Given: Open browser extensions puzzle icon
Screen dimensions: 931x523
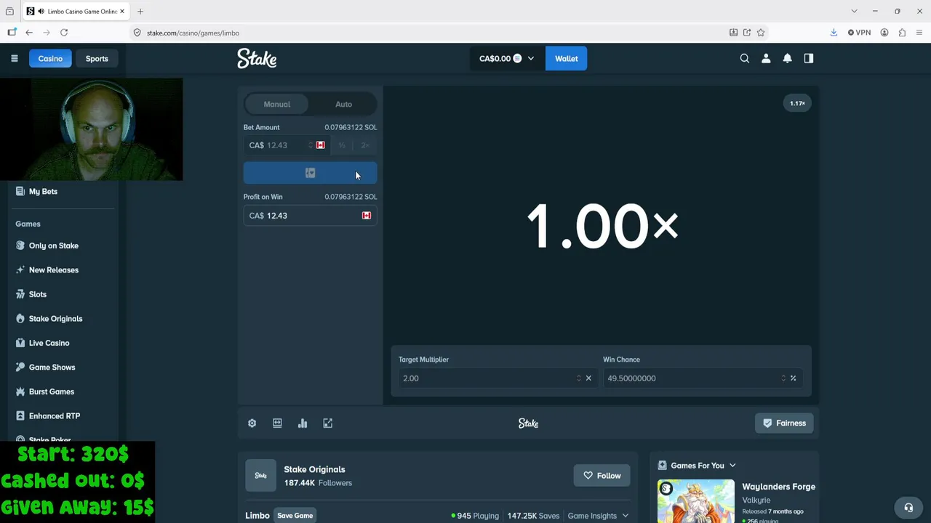Looking at the screenshot, I should (x=902, y=33).
